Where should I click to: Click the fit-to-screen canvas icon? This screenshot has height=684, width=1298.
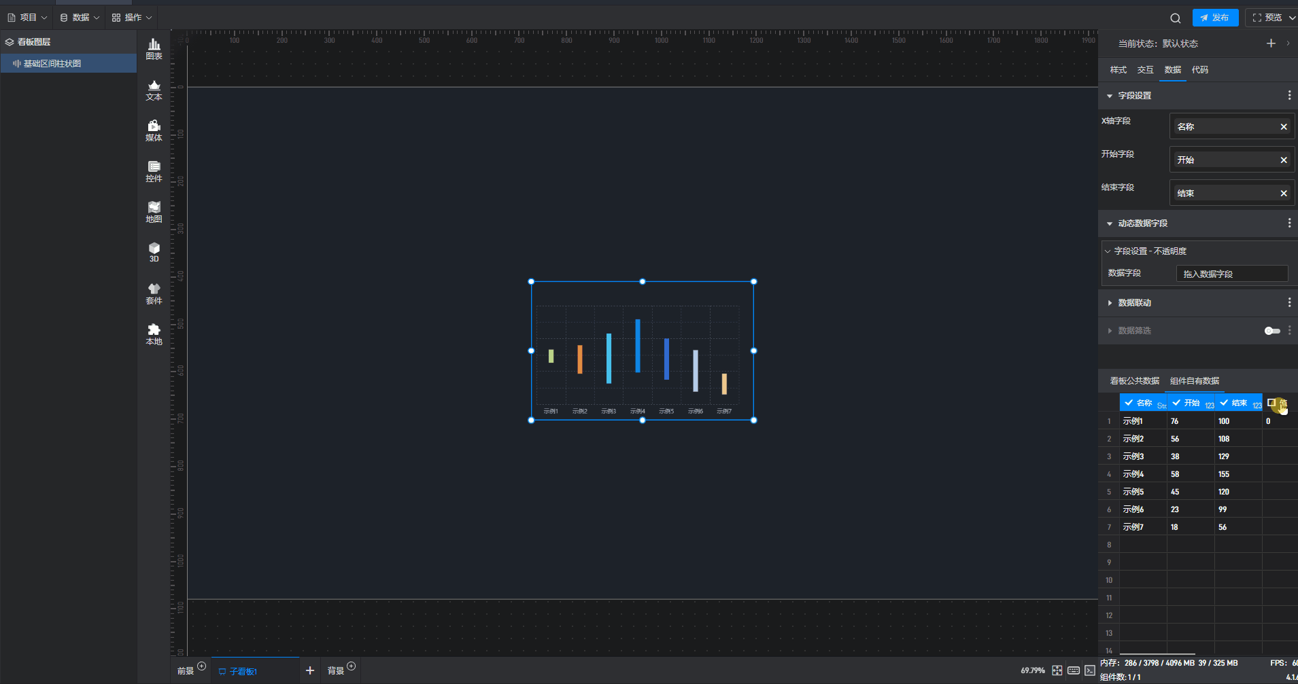pyautogui.click(x=1057, y=670)
